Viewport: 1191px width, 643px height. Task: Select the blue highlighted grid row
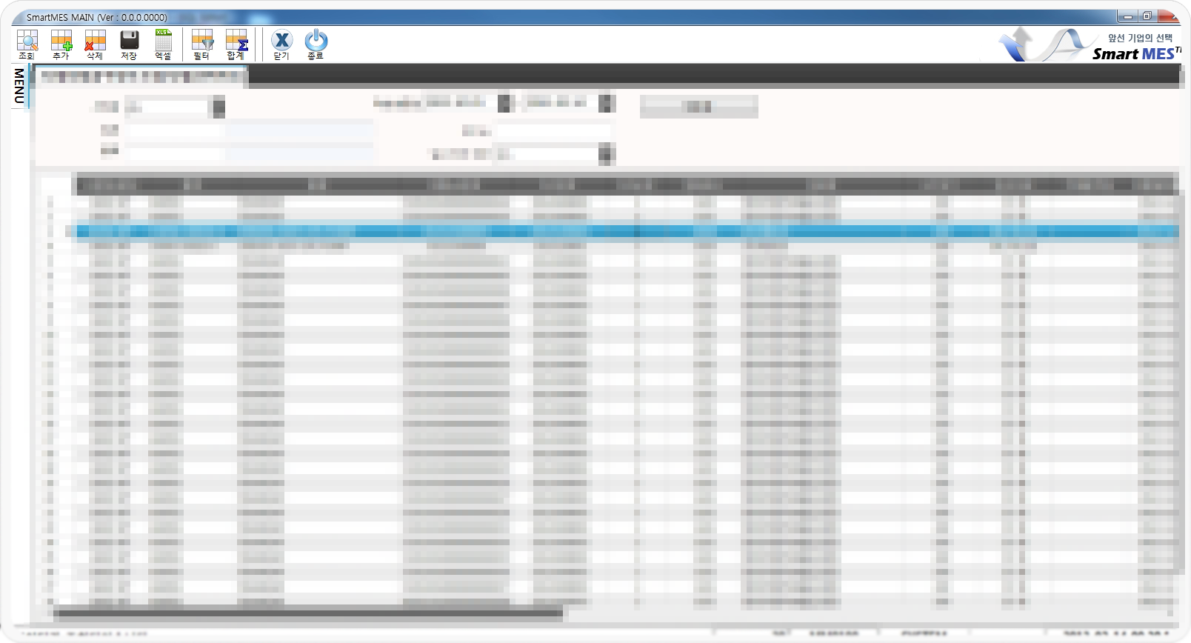coord(622,232)
